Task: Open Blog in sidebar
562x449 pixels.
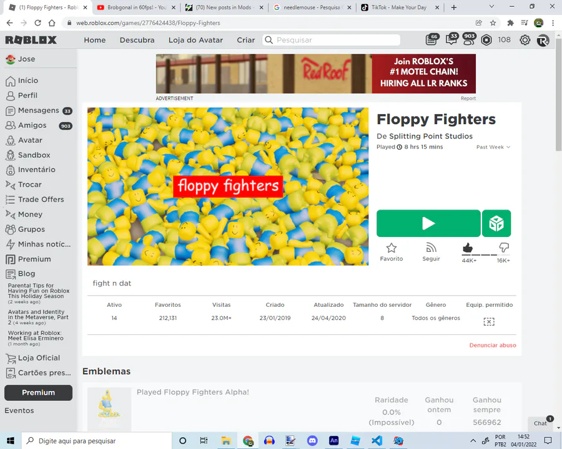Action: pyautogui.click(x=21, y=274)
